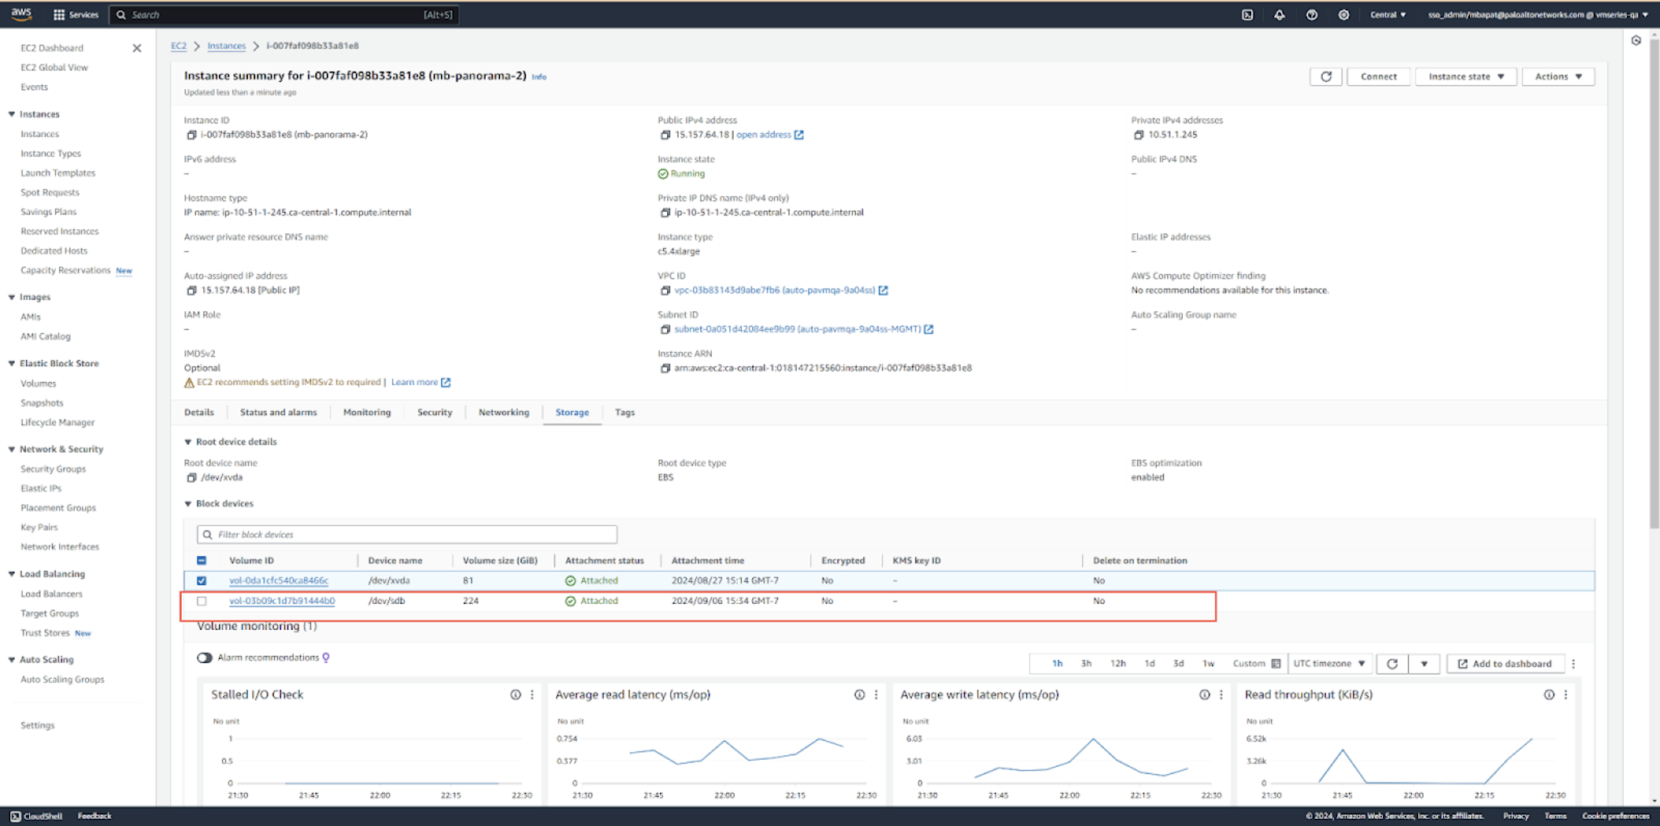This screenshot has height=826, width=1660.
Task: Open the Instance state dropdown
Action: coord(1465,77)
